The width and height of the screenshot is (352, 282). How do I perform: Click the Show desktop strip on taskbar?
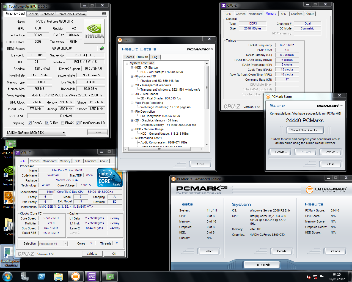point(350,277)
